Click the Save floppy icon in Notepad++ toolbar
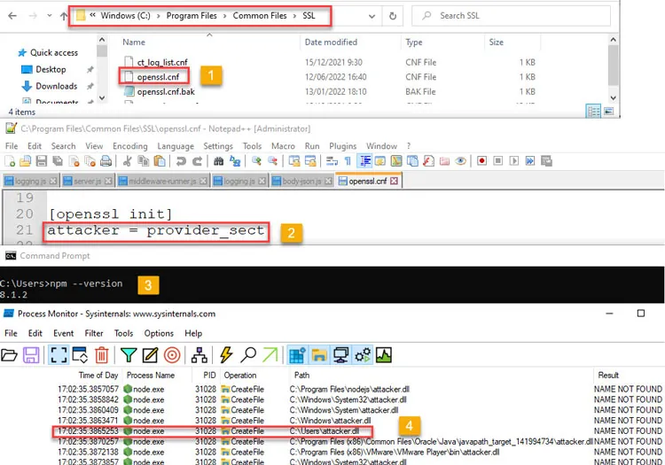This screenshot has width=665, height=465. pyautogui.click(x=41, y=161)
